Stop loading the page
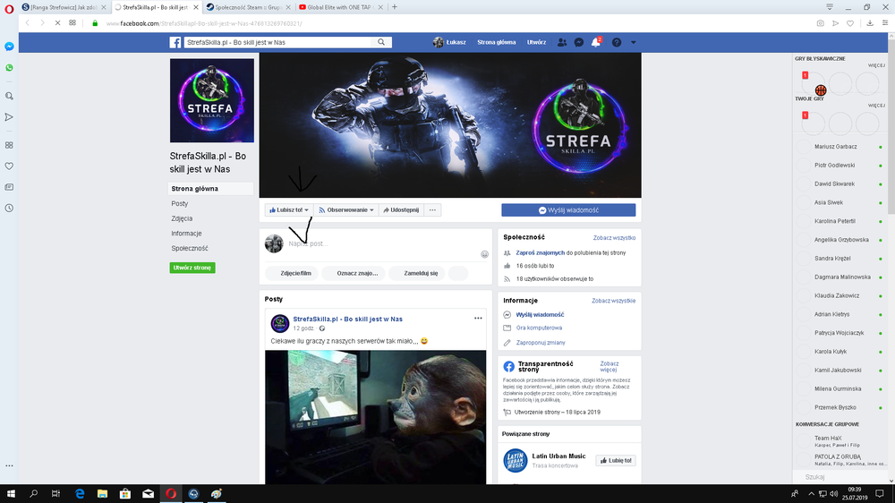Viewport: 895px width, 503px height. (57, 23)
